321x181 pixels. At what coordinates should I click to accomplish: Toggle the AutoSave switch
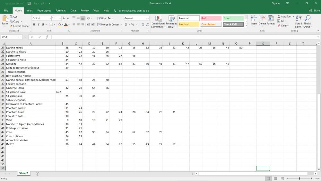click(20, 4)
